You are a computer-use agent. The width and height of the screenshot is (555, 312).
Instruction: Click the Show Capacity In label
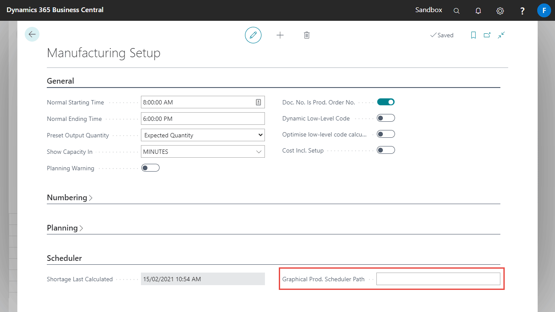pos(70,152)
